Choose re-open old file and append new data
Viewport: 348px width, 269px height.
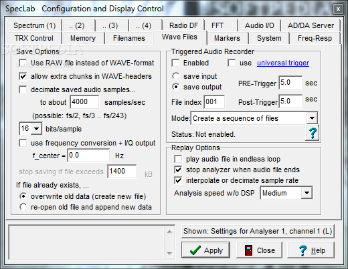(x=23, y=207)
